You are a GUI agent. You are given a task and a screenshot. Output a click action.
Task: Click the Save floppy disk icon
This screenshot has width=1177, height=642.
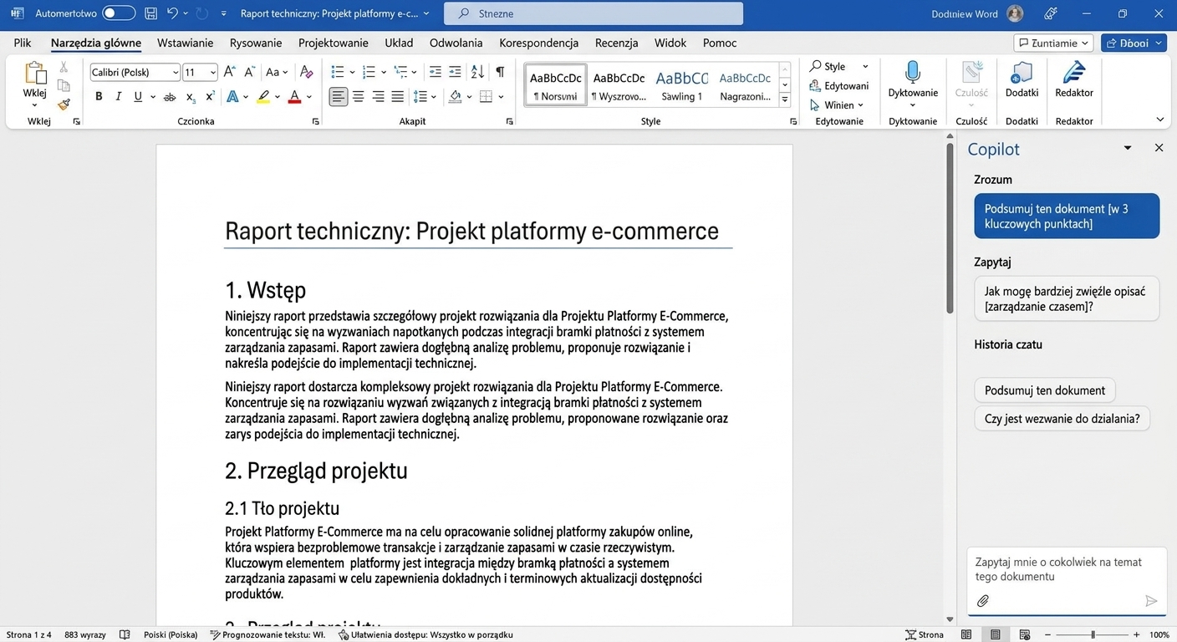[x=150, y=13]
